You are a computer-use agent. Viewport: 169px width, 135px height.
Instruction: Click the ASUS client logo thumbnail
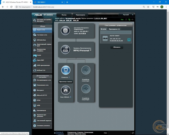(105, 39)
